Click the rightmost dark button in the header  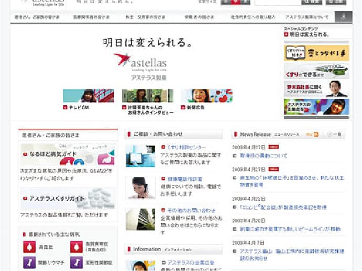(x=336, y=2)
